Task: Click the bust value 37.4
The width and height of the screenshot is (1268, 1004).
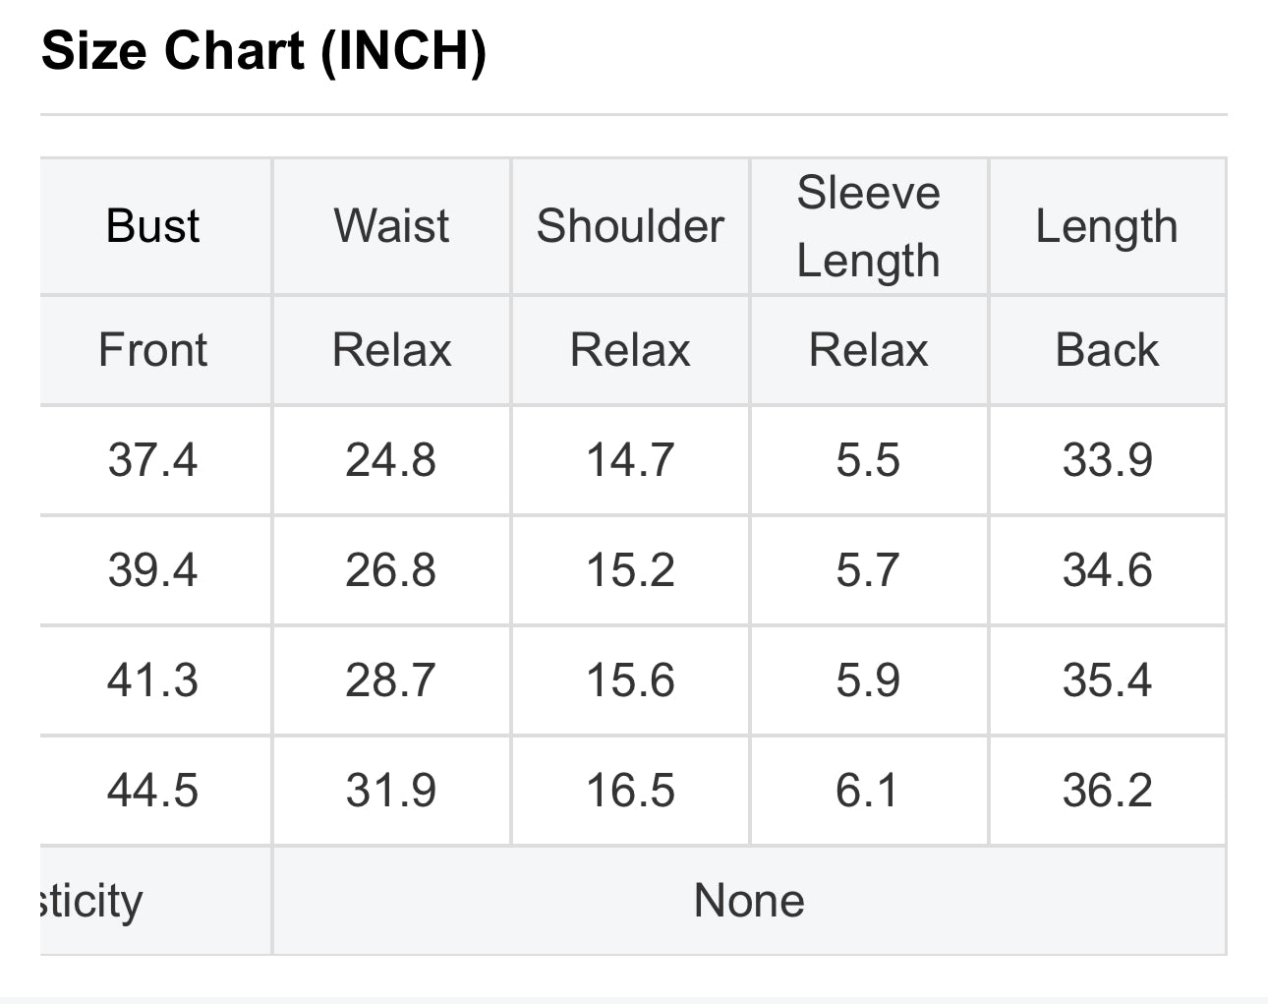Action: click(152, 460)
